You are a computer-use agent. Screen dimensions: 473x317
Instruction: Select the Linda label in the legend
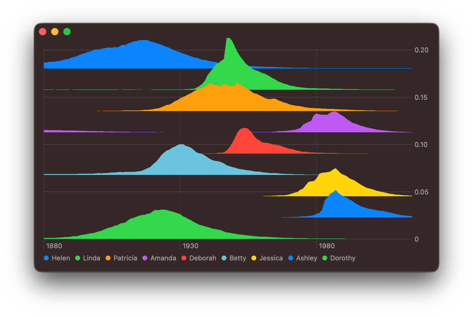click(x=91, y=258)
